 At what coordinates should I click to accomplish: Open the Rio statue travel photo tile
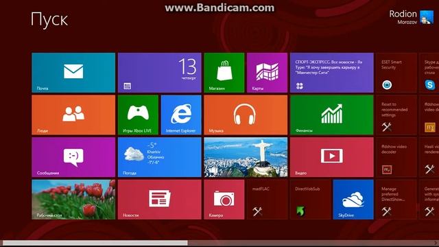pyautogui.click(x=246, y=157)
